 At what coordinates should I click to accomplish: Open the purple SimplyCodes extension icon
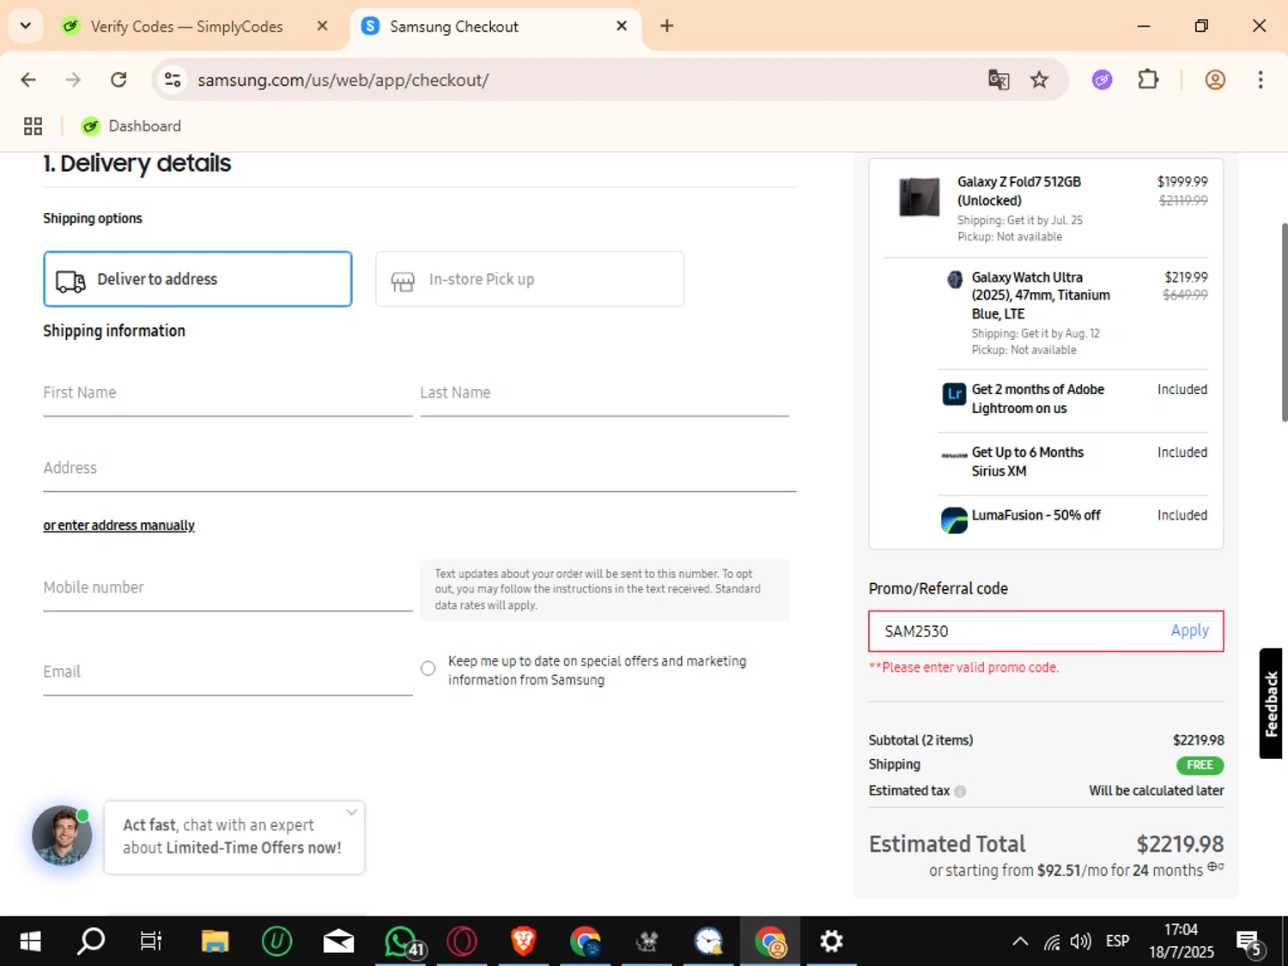tap(1103, 80)
